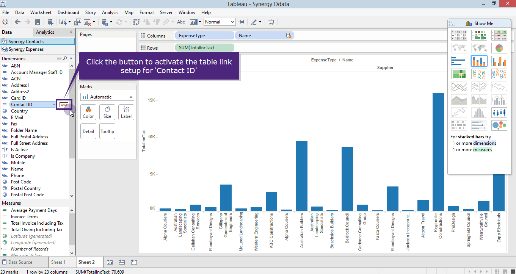Screen dimensions: 516x274
Task: Select the treemap chart in Show Me
Action: [x=459, y=74]
